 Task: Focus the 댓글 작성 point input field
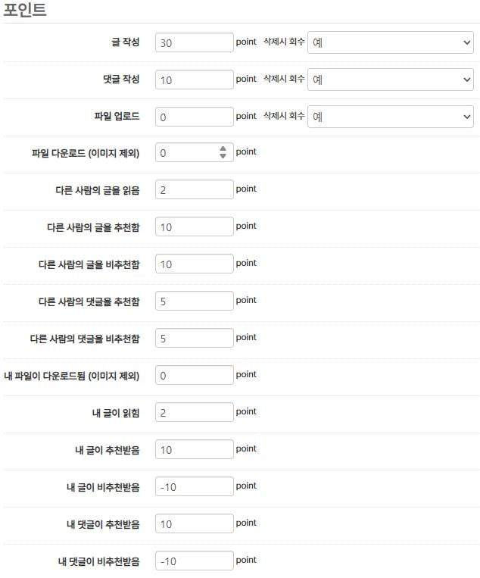tap(194, 80)
